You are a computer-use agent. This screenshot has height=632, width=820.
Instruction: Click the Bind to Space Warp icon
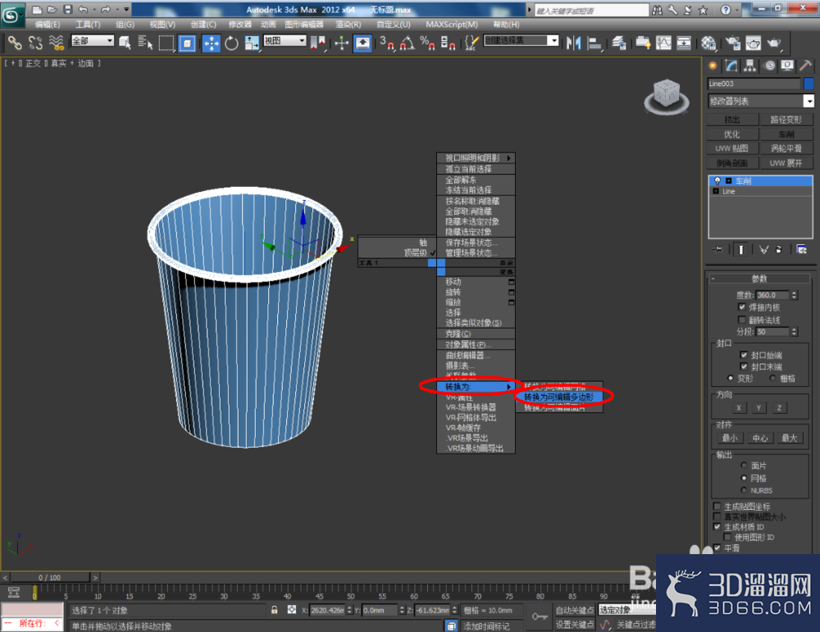56,43
